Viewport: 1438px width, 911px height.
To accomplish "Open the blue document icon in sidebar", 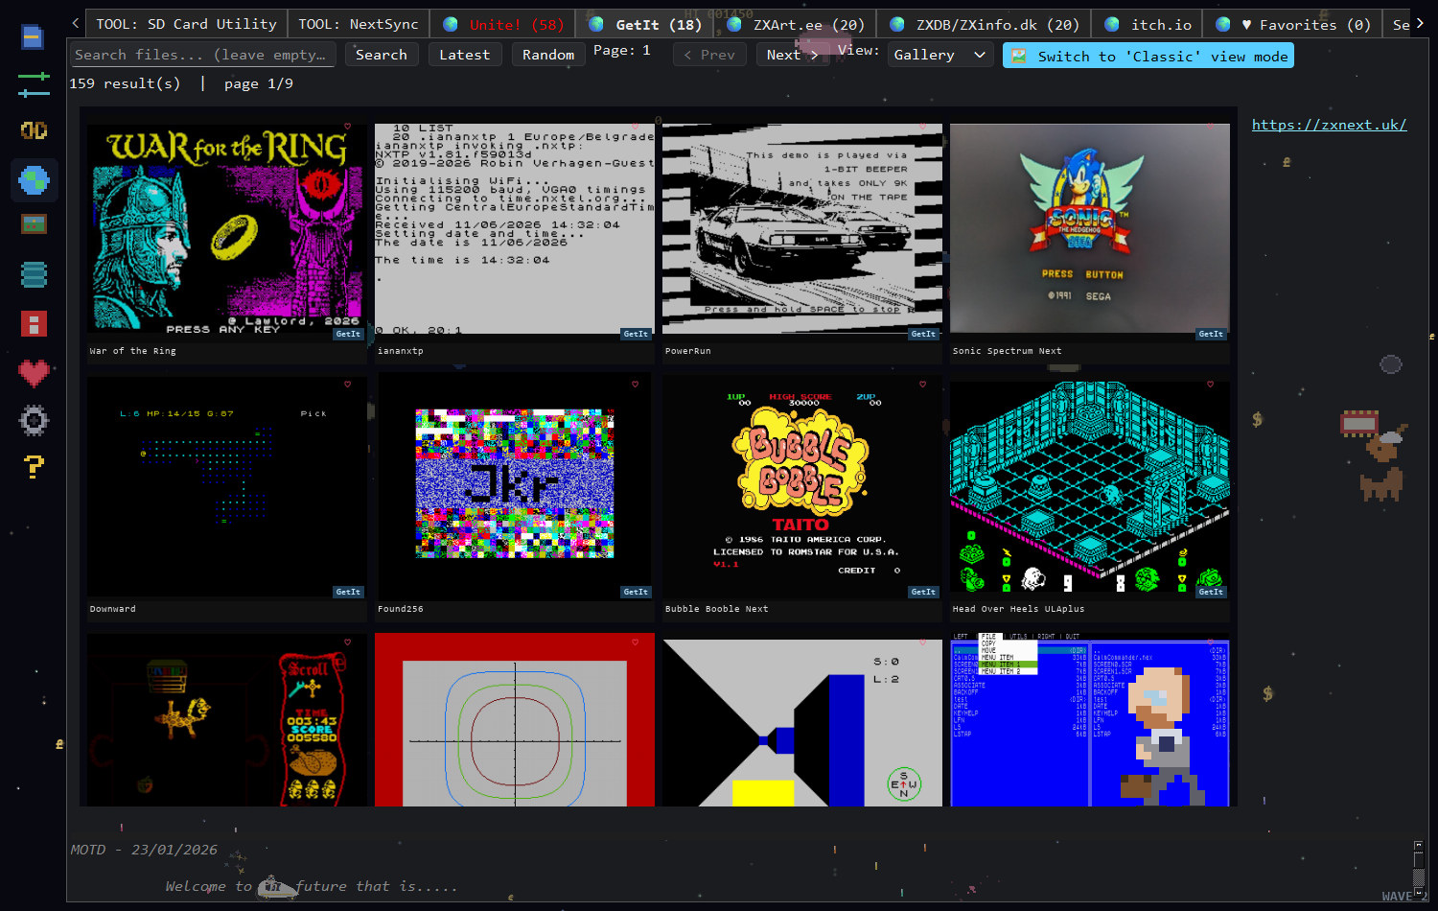I will 33,37.
